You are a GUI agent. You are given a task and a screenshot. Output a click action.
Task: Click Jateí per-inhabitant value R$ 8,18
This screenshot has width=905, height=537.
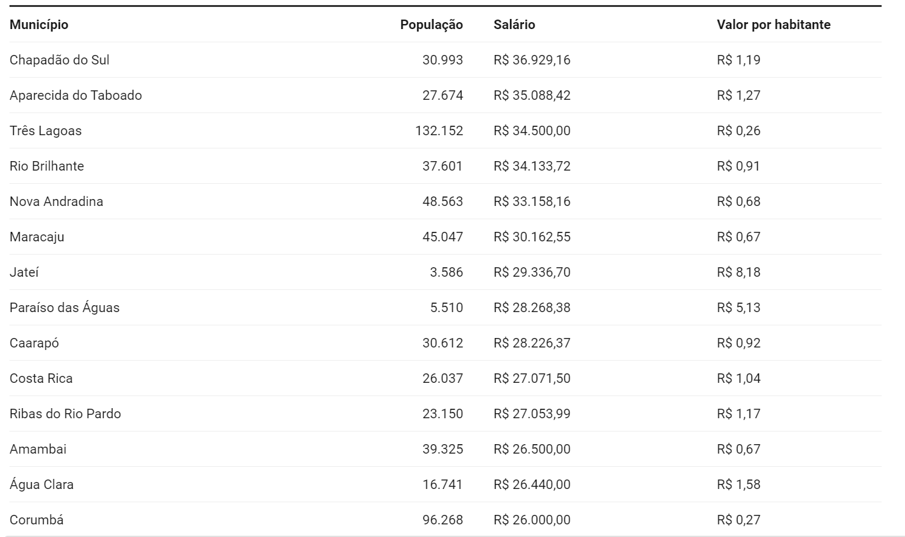pos(739,272)
